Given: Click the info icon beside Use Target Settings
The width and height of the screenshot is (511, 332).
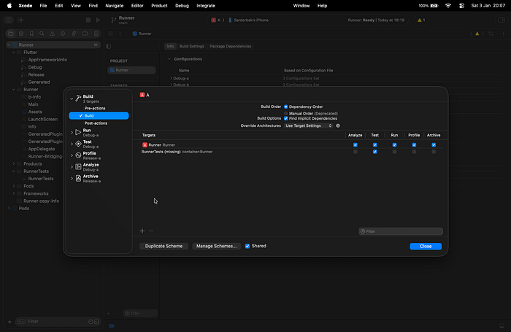Looking at the screenshot, I should 338,126.
